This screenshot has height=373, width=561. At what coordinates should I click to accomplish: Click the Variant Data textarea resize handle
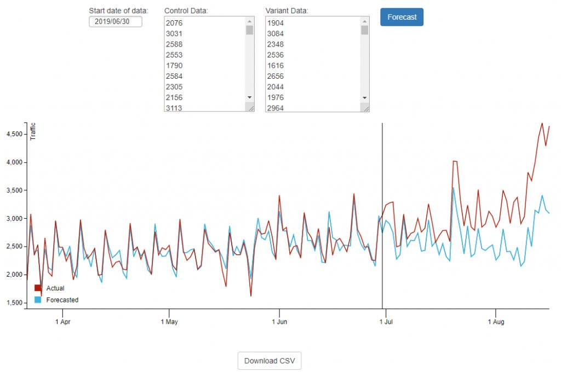pyautogui.click(x=367, y=108)
